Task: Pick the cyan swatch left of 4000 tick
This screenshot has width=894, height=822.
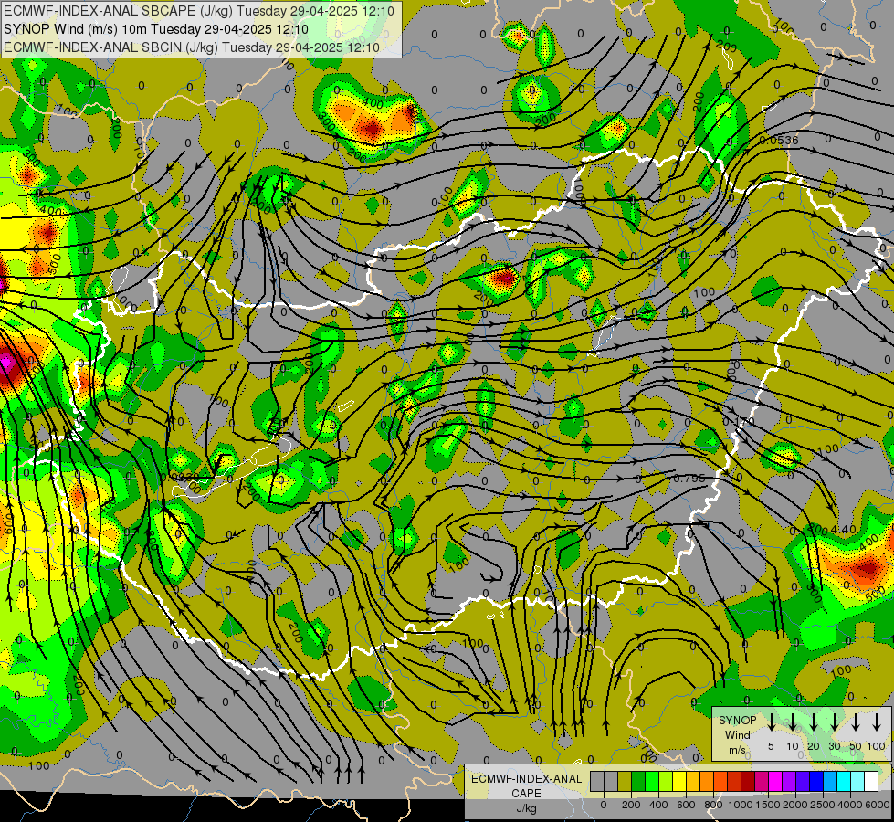Action: (845, 781)
